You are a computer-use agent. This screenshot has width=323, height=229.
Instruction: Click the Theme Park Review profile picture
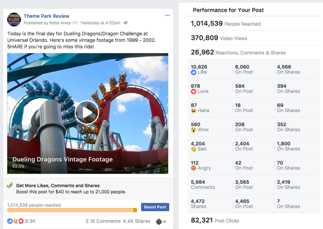(x=15, y=19)
